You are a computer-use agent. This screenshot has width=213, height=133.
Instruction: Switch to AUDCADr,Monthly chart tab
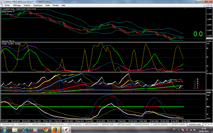(x=160, y=124)
